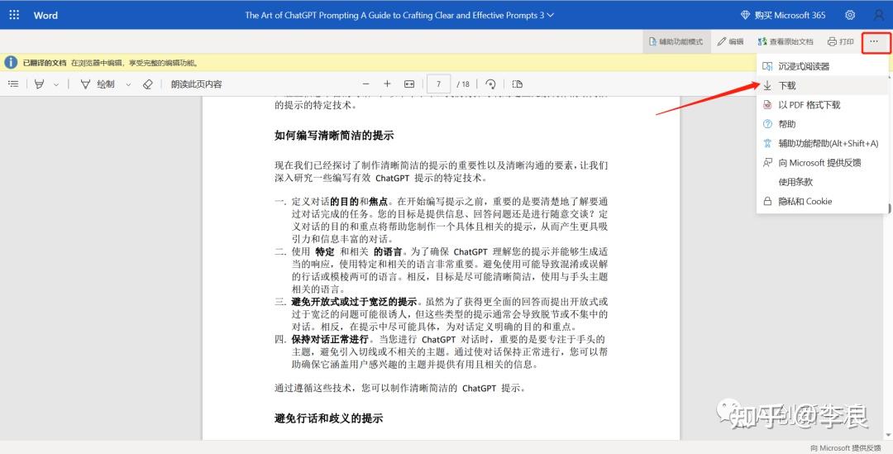Click 购买 Microsoft 365 link
This screenshot has width=893, height=454.
(x=782, y=16)
